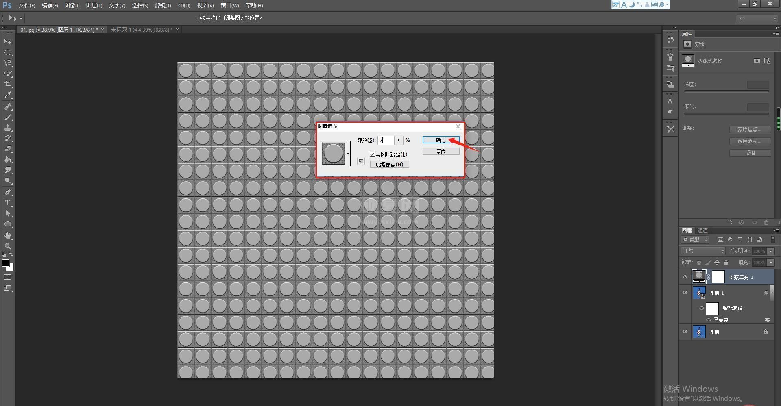Open the 窗口(W) menu
This screenshot has height=406, width=781.
230,5
